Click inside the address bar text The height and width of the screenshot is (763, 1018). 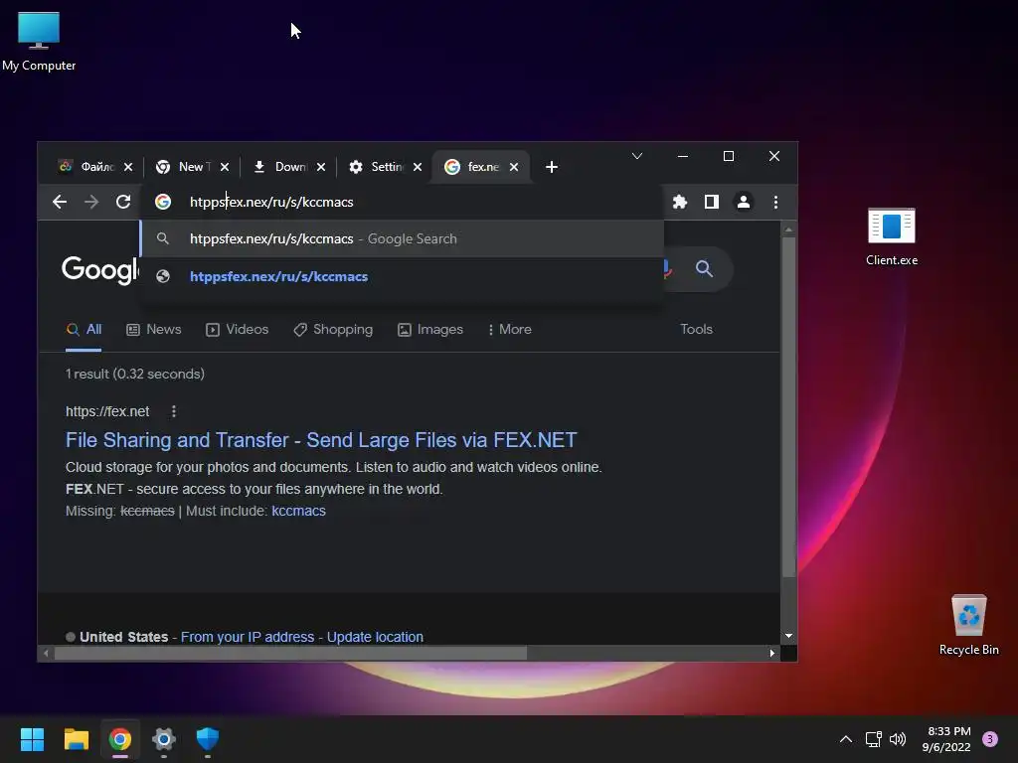point(271,202)
